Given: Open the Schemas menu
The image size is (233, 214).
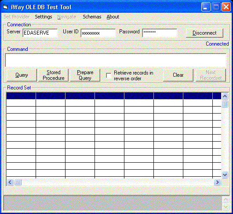Looking at the screenshot, I should point(92,17).
